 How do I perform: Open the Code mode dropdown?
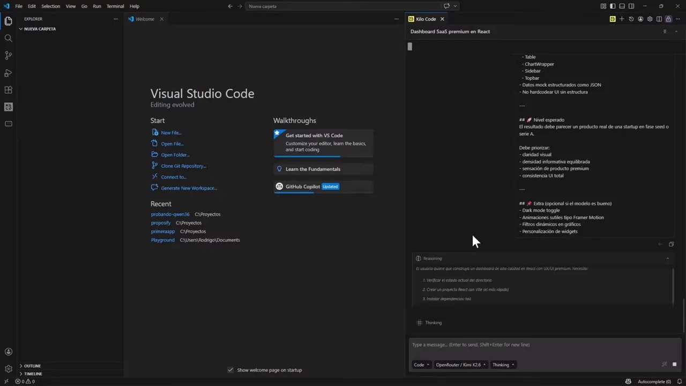421,365
